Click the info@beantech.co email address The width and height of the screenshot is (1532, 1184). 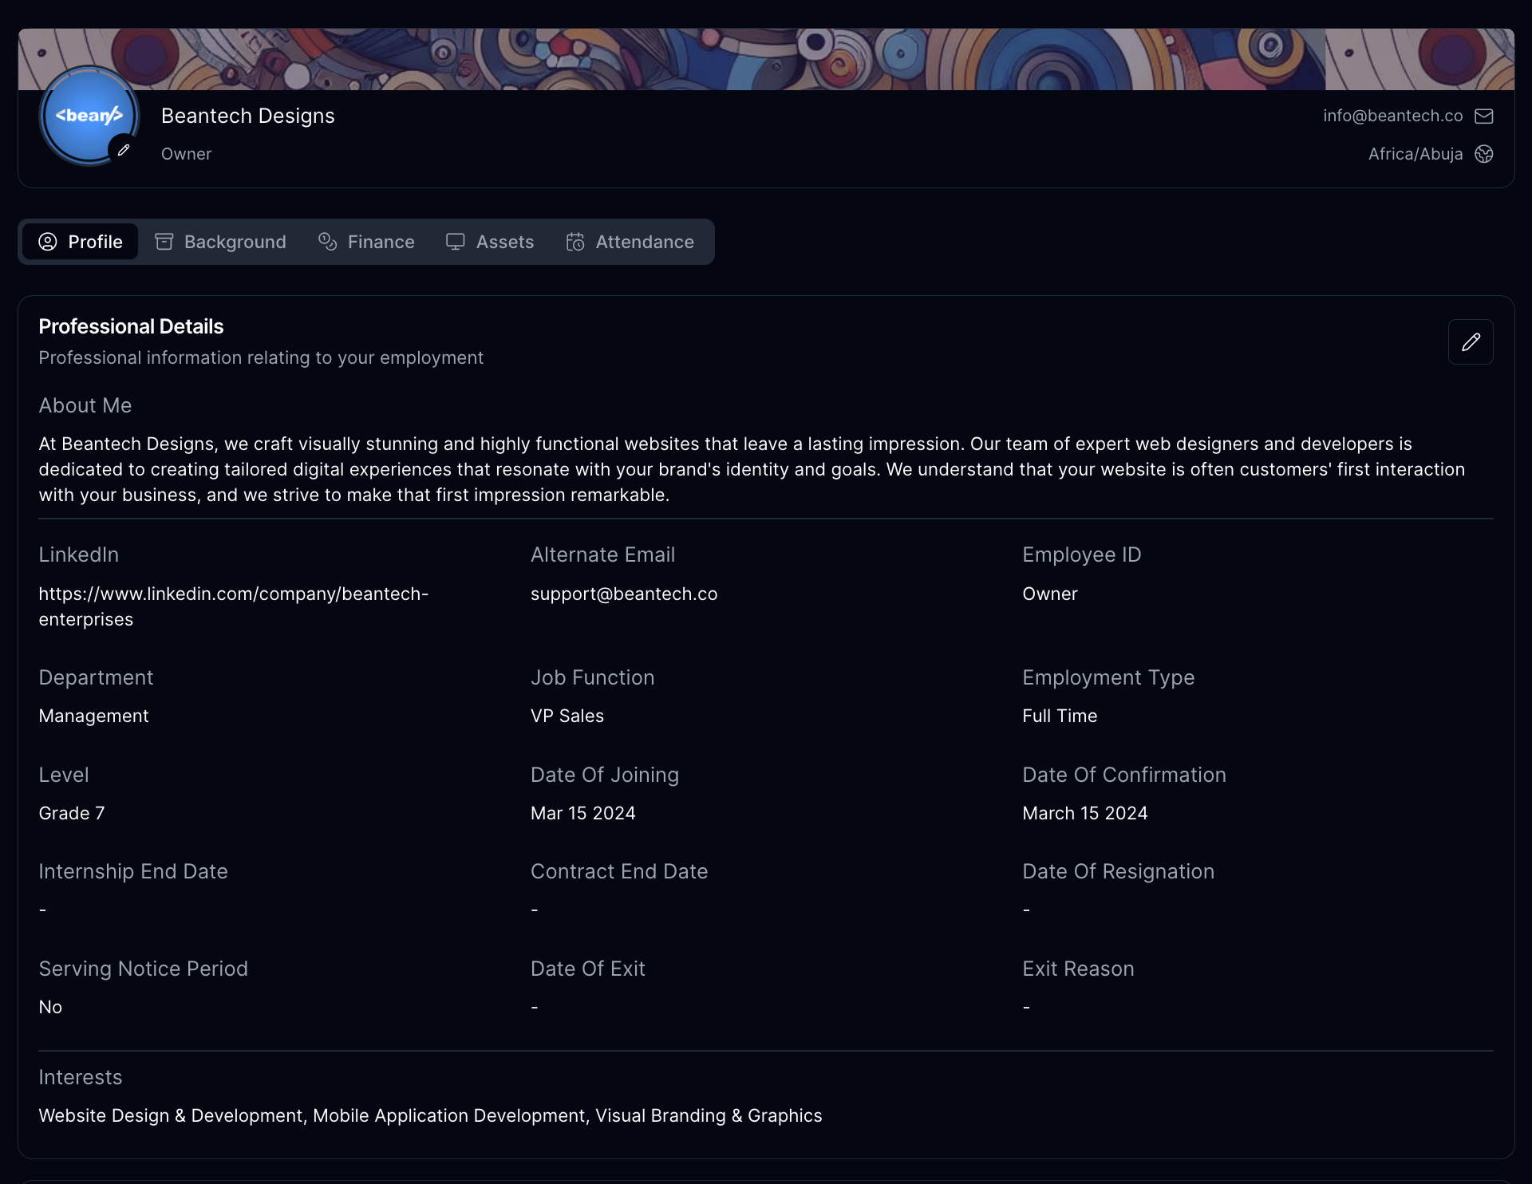[1392, 116]
